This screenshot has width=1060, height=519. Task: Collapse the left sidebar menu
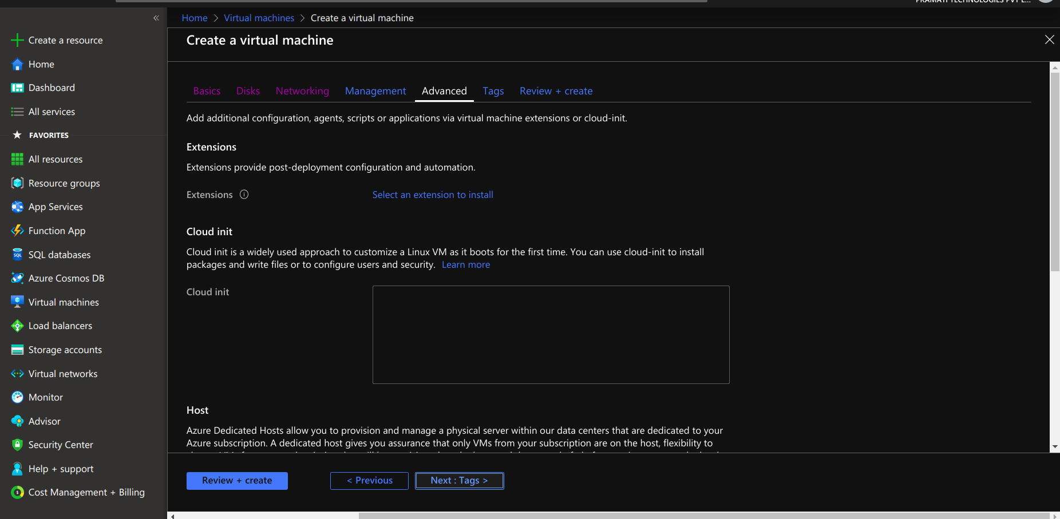156,18
